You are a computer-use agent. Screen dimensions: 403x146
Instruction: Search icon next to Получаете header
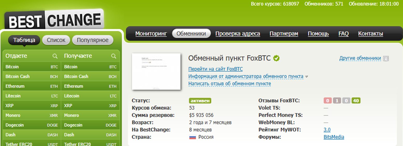coord(113,56)
